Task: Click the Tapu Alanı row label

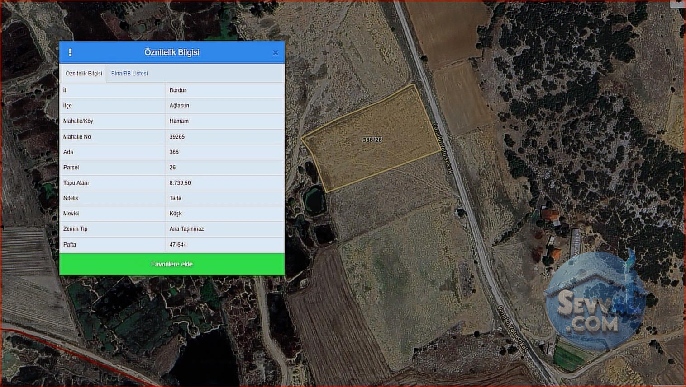Action: (x=76, y=183)
